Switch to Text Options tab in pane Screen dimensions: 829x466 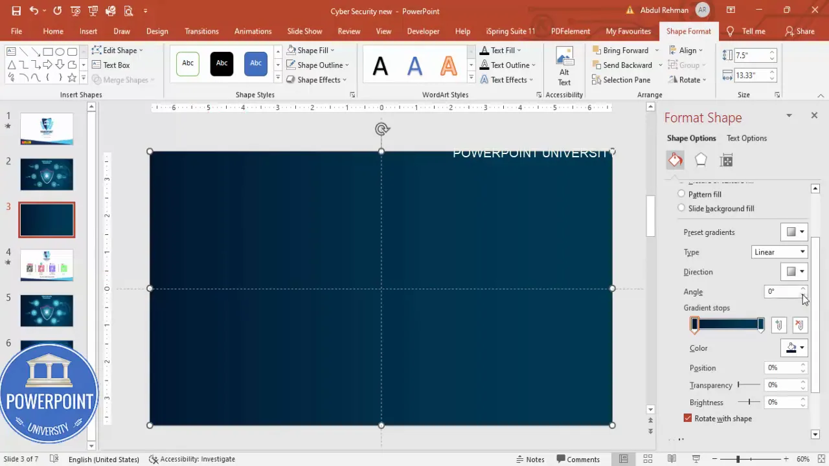click(x=746, y=138)
